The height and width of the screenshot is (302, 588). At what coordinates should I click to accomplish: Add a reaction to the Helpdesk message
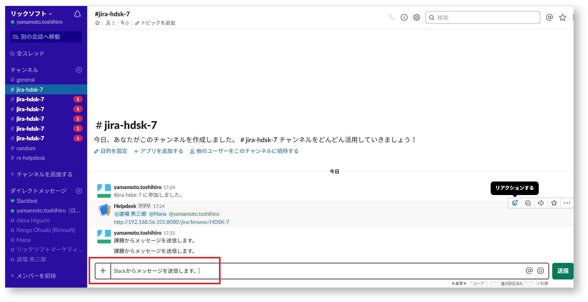pyautogui.click(x=515, y=203)
